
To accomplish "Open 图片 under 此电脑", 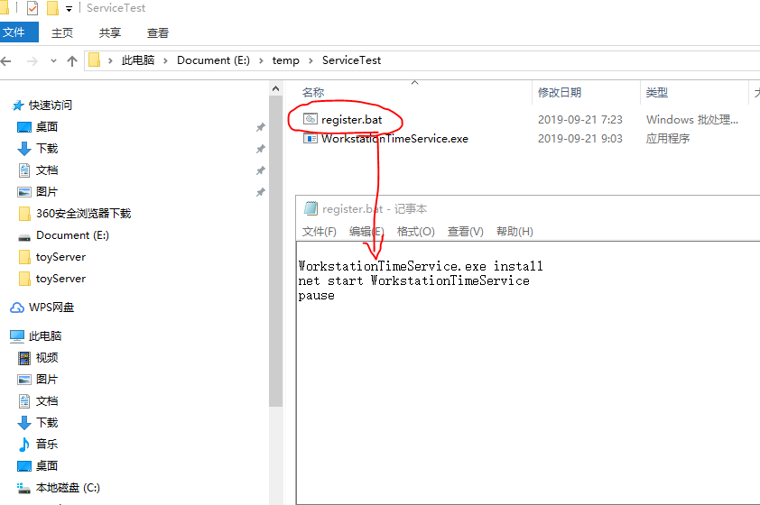I will pyautogui.click(x=47, y=380).
